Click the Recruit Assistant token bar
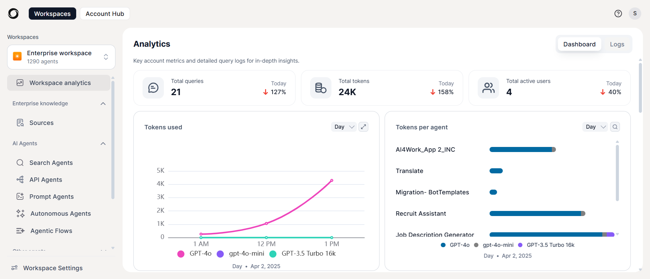Viewport: 650px width, 279px height. point(537,214)
